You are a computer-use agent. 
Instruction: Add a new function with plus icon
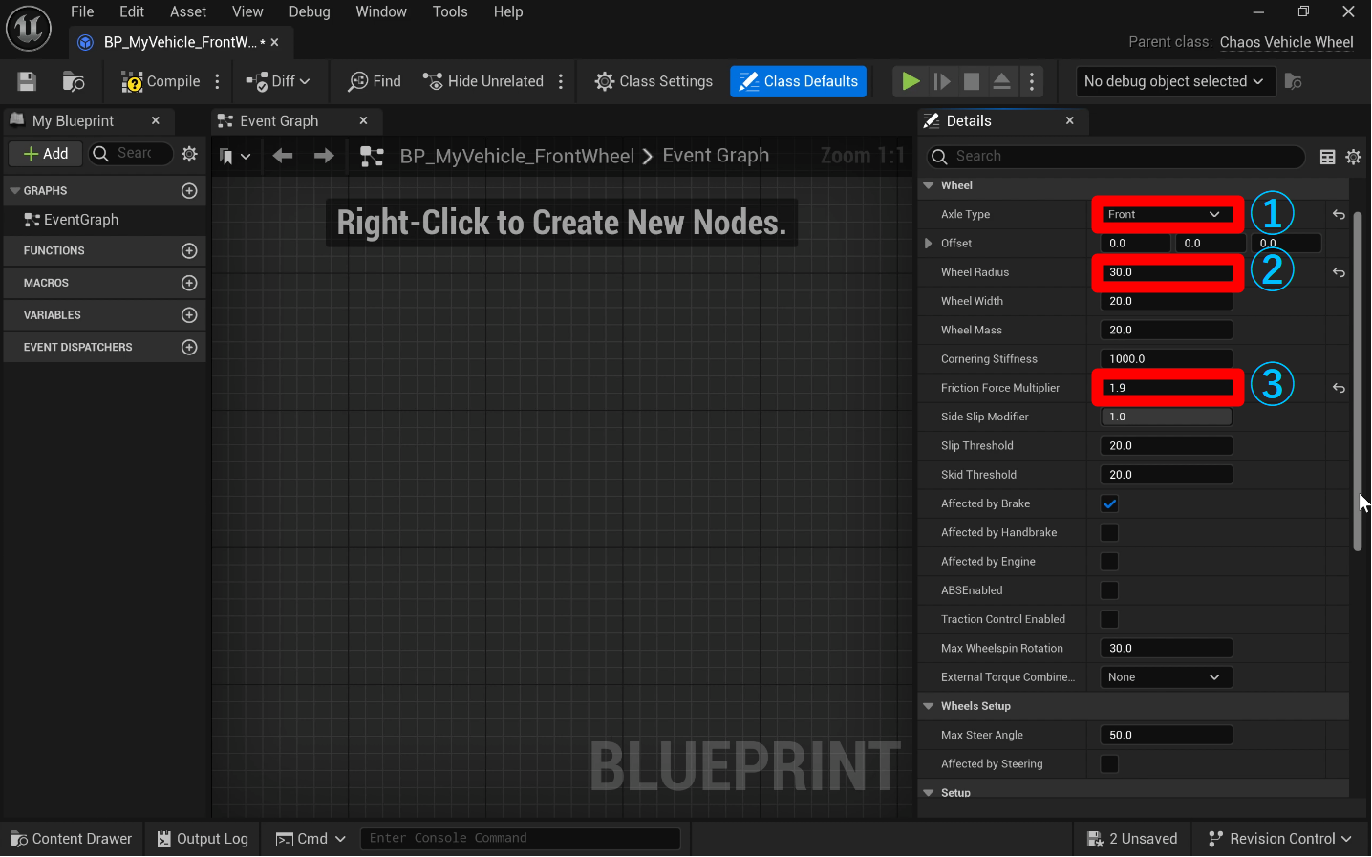(x=189, y=250)
